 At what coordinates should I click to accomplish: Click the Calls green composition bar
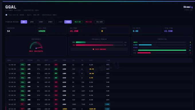162,50
